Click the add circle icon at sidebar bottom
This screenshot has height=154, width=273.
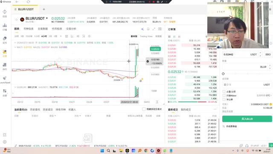tap(5, 142)
